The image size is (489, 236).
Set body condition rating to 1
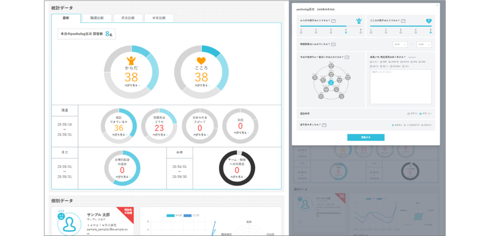pos(301,32)
